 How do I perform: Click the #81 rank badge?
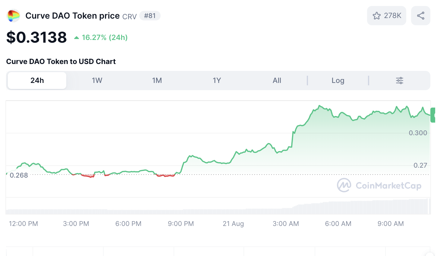(150, 16)
